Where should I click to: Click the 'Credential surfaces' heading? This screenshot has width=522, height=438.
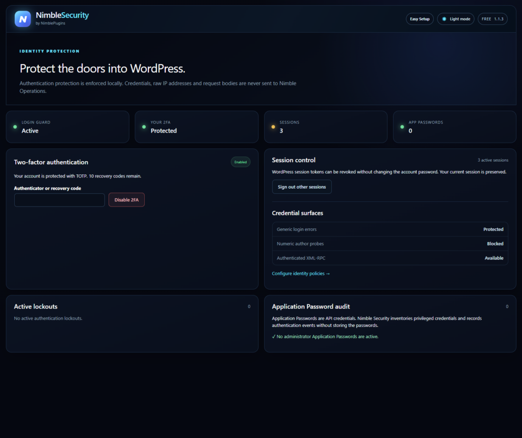click(297, 213)
